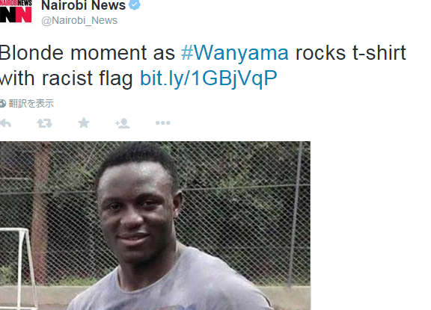This screenshot has height=310, width=431.
Task: Click the 'Blonde moment as' tweet text
Action: (87, 53)
